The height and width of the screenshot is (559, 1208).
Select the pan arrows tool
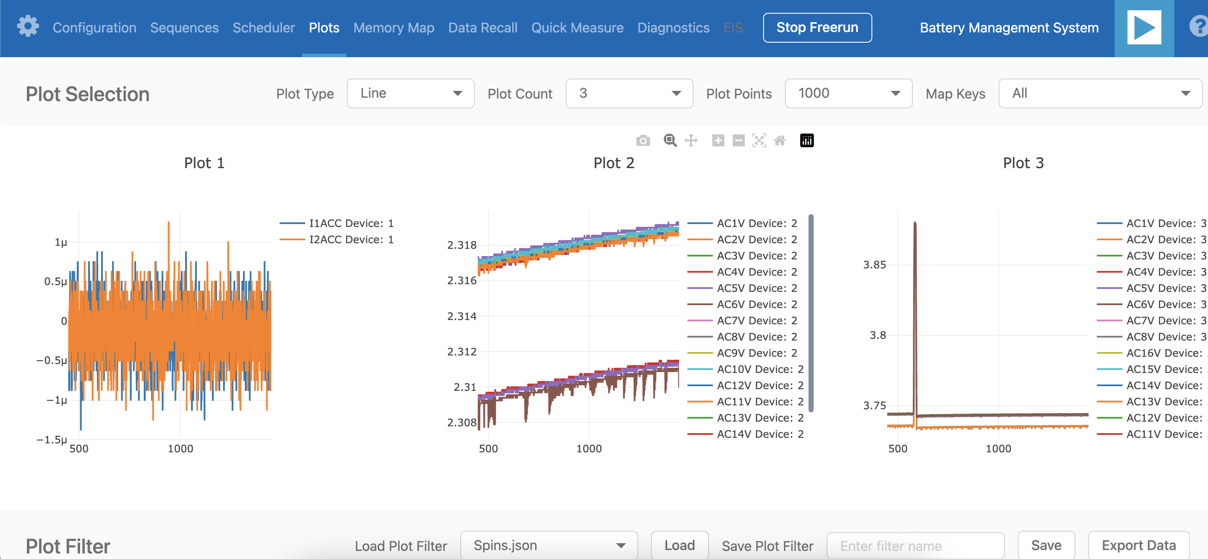(x=691, y=141)
